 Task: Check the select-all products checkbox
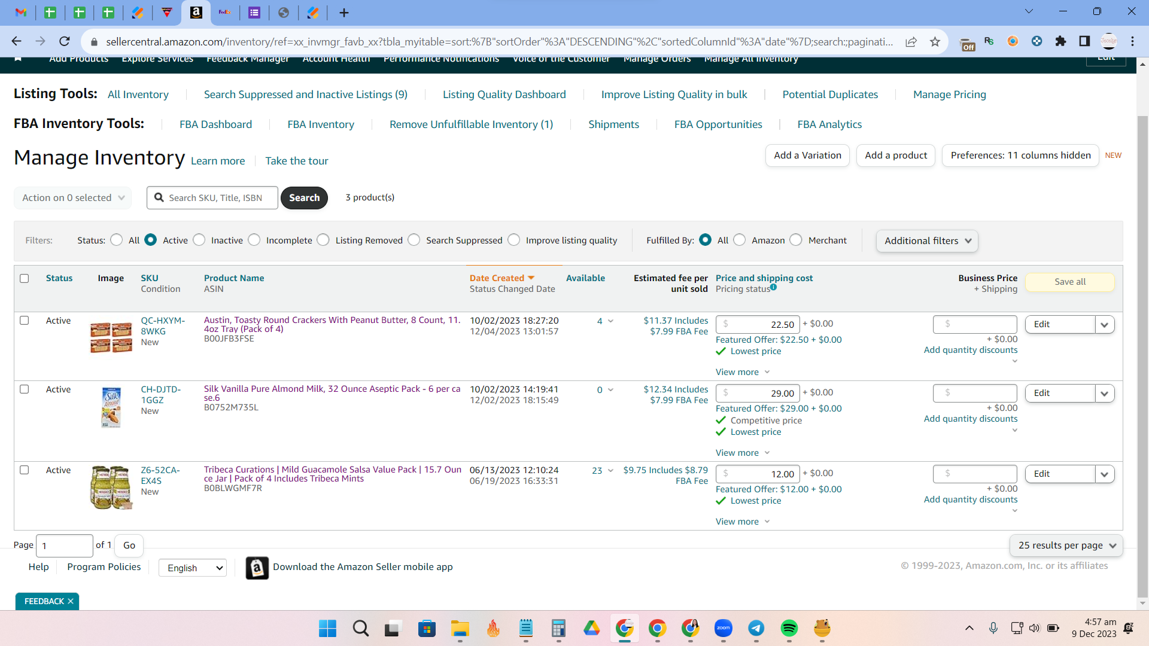(x=25, y=278)
